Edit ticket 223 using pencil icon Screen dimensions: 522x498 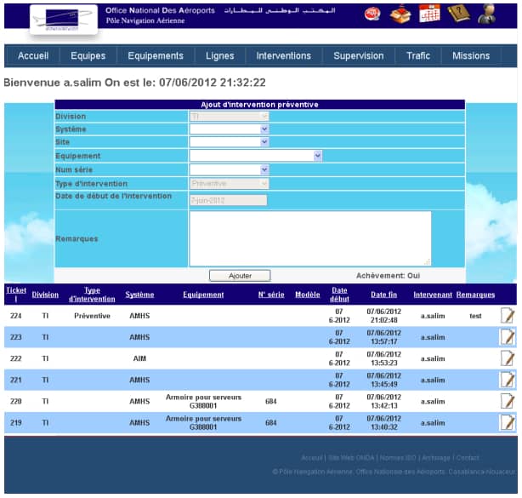508,337
